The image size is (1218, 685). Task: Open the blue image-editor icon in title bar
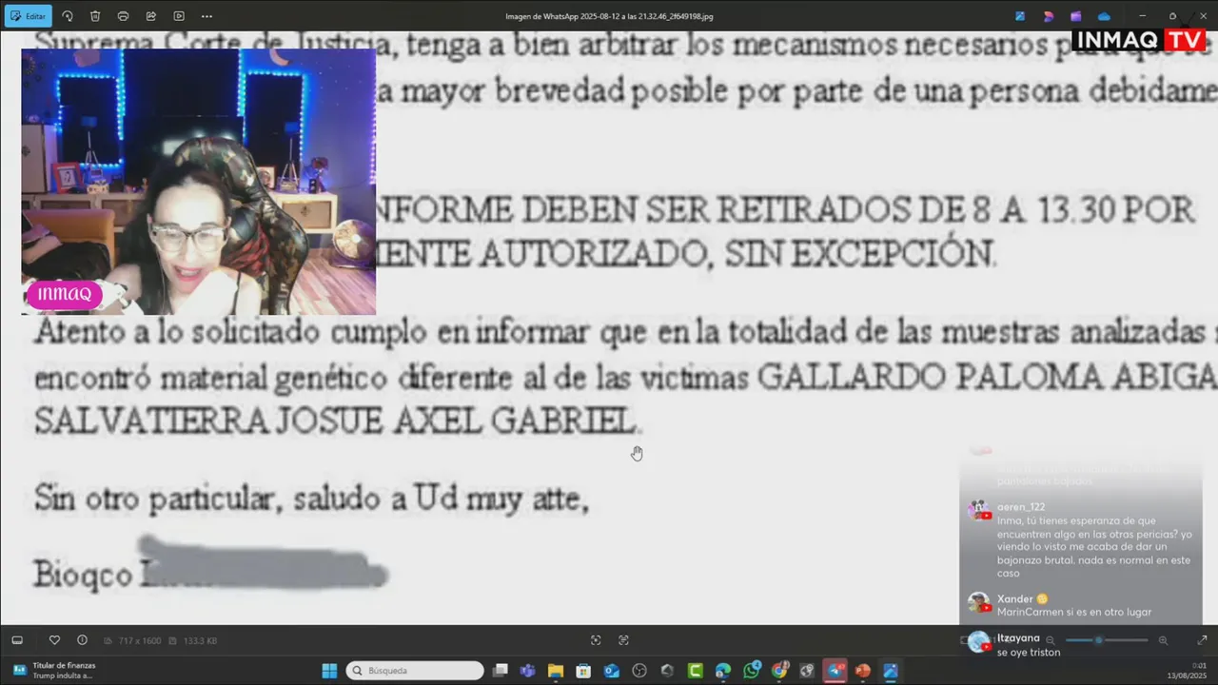pyautogui.click(x=1020, y=16)
